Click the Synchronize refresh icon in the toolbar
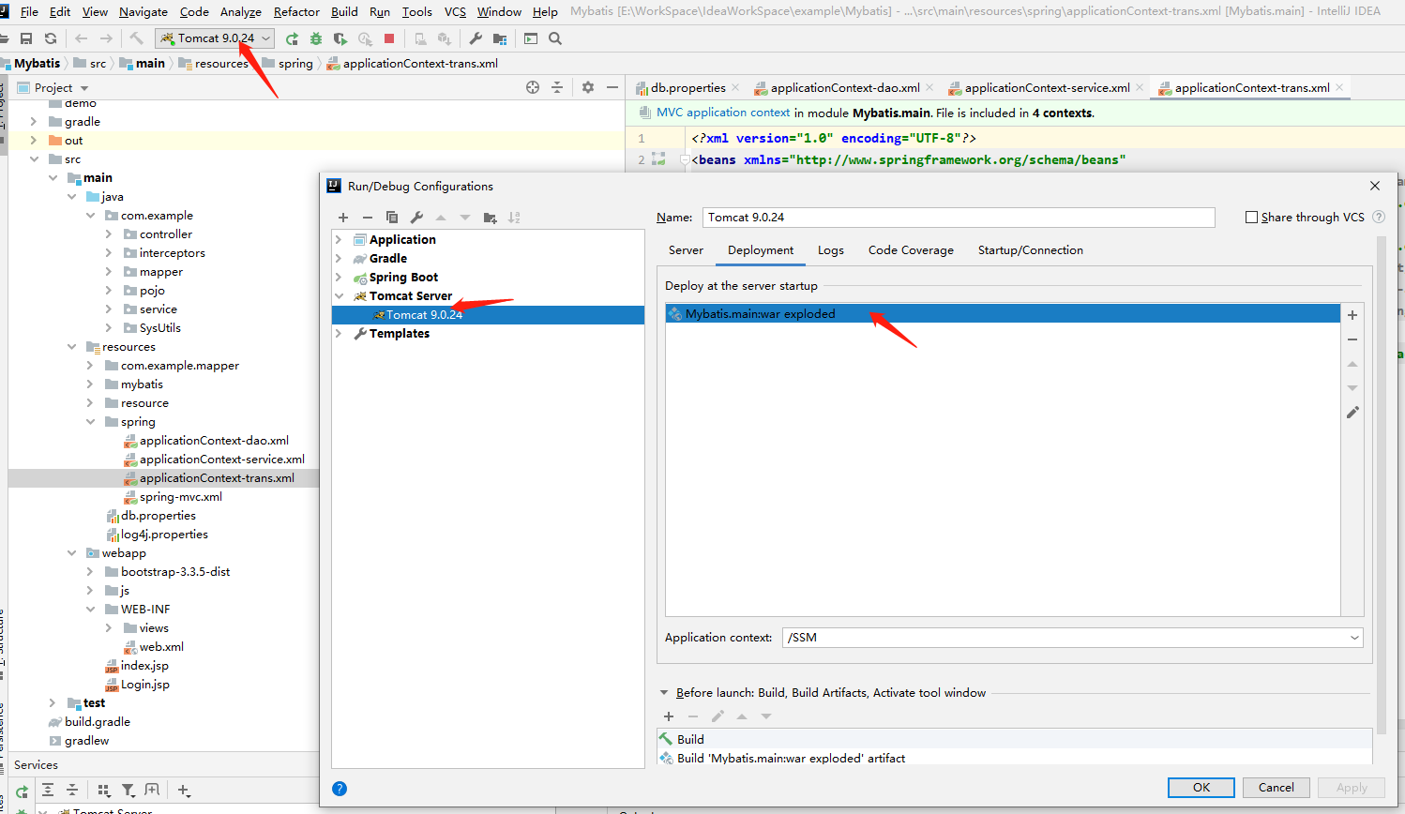Image resolution: width=1405 pixels, height=814 pixels. tap(51, 38)
